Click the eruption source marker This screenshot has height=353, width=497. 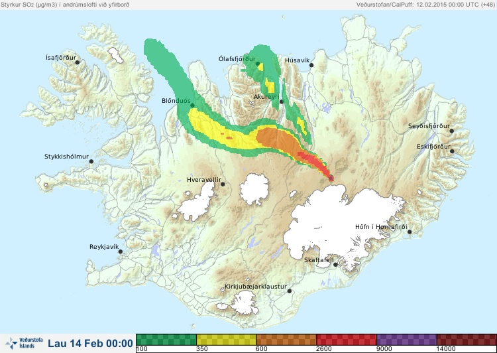pyautogui.click(x=331, y=178)
